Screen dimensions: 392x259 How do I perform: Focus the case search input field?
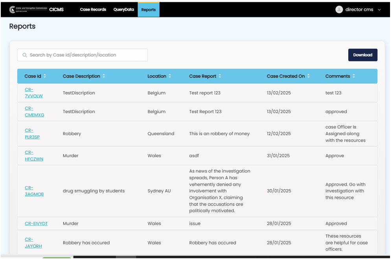click(86, 55)
